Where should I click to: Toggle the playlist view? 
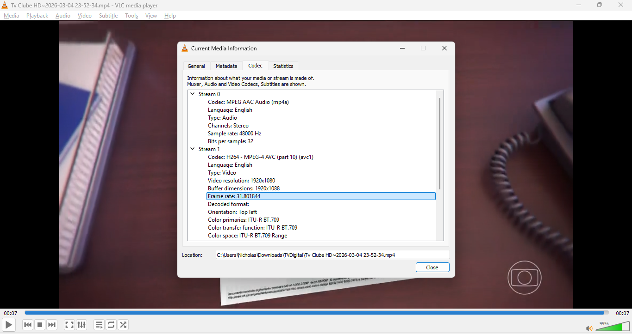coord(99,325)
